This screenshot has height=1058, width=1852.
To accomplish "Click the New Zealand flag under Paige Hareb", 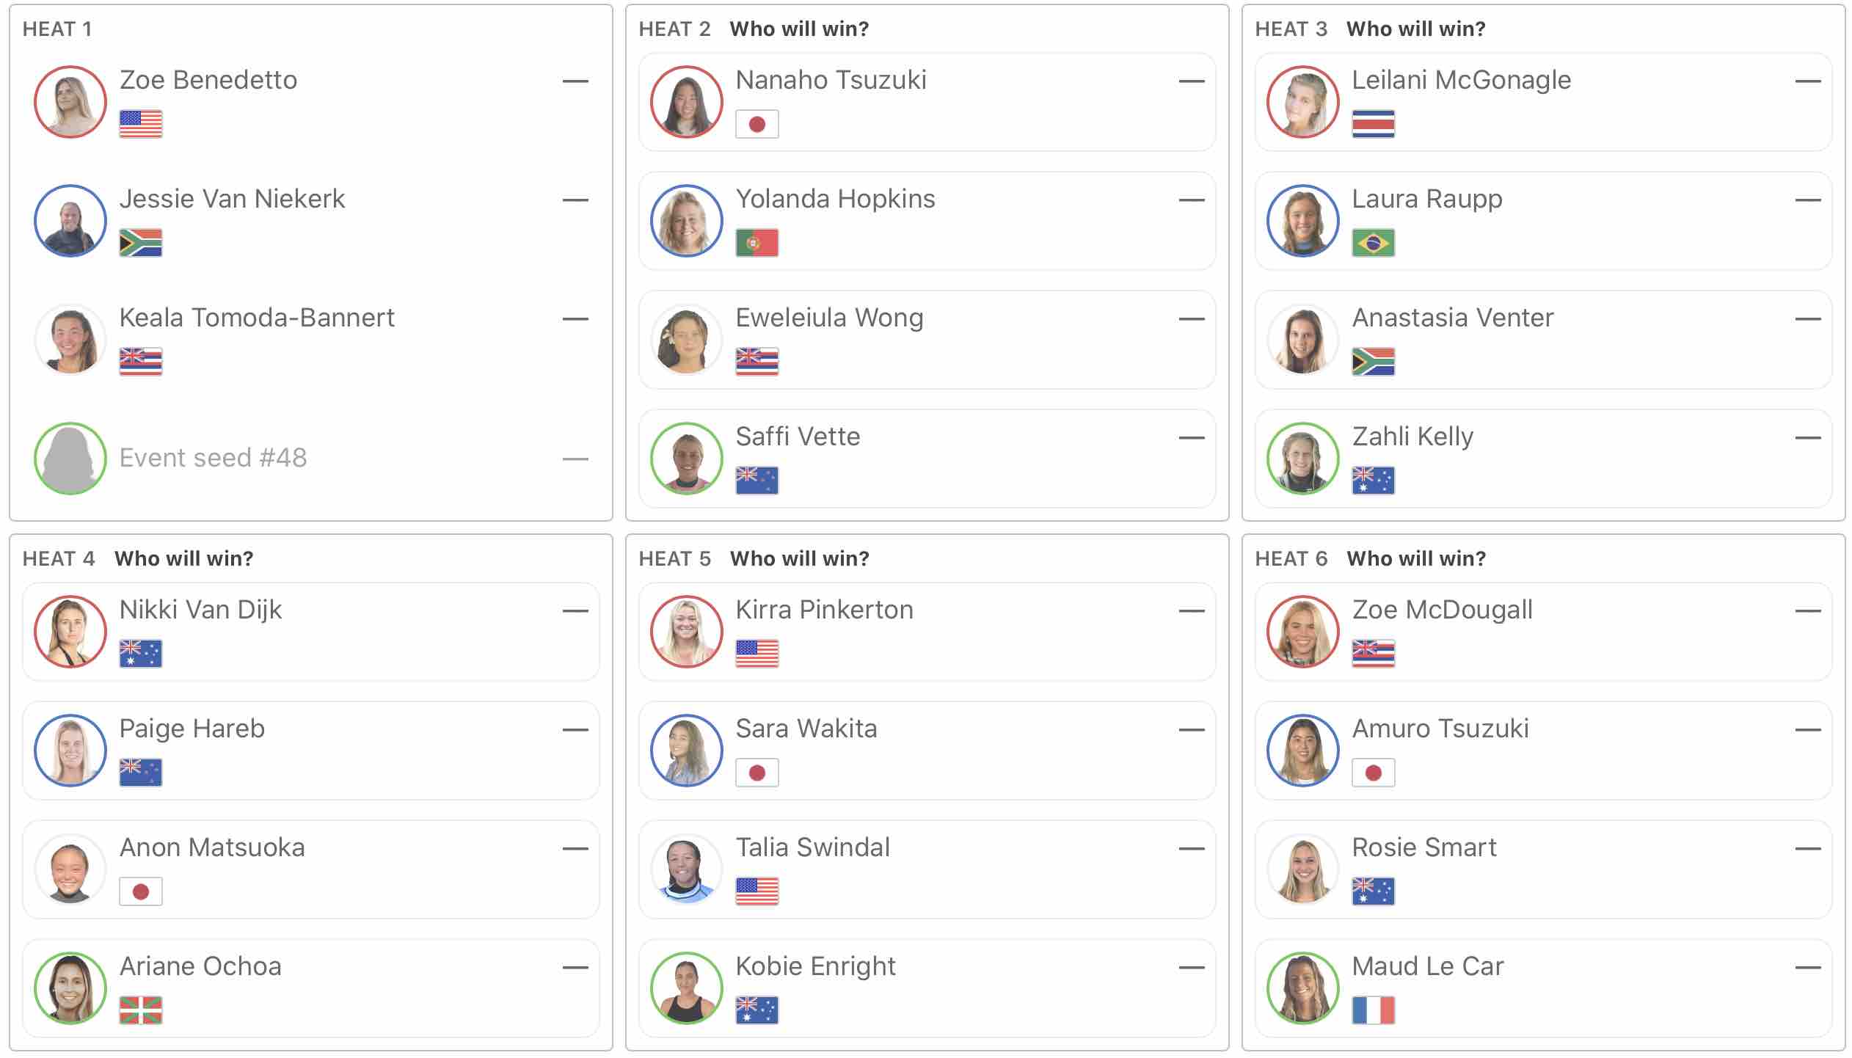I will click(141, 773).
